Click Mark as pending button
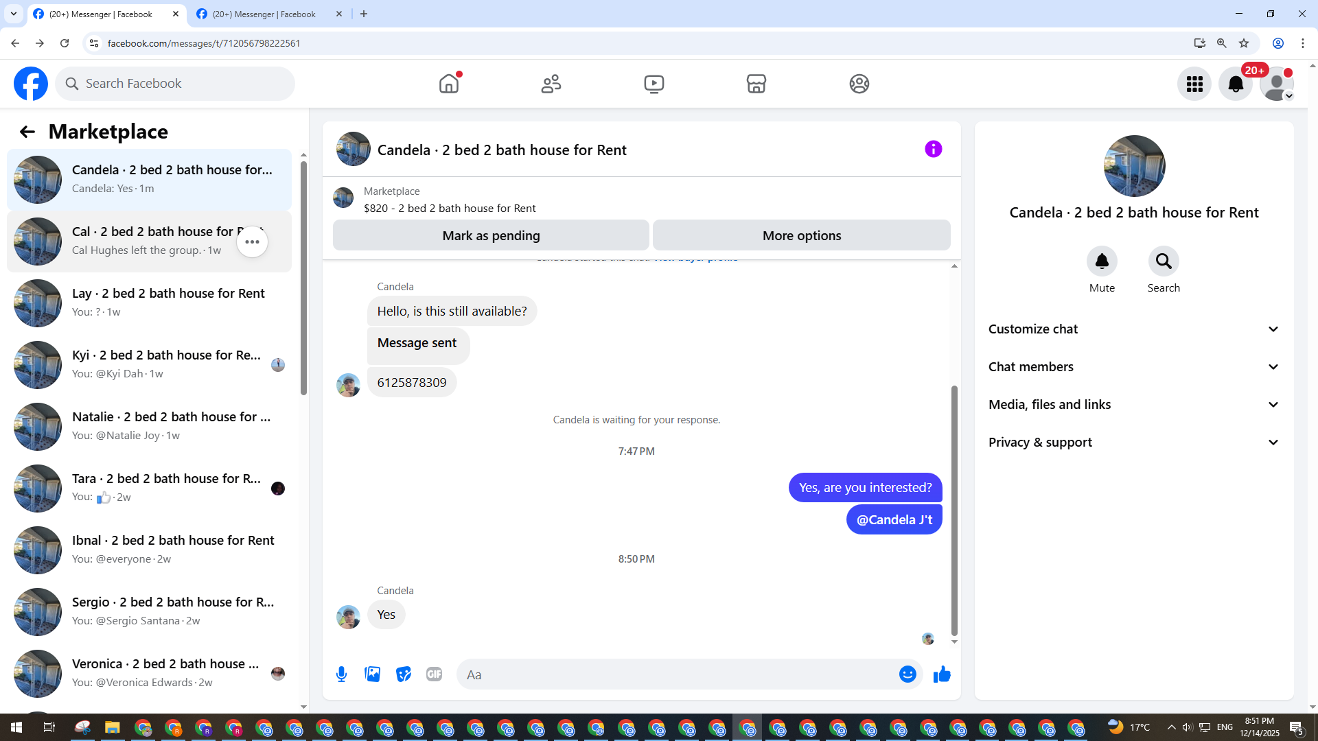 (491, 235)
